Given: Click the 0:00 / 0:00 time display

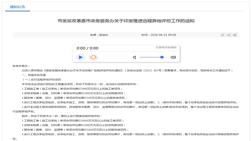Looking at the screenshot, I should tap(88, 48).
